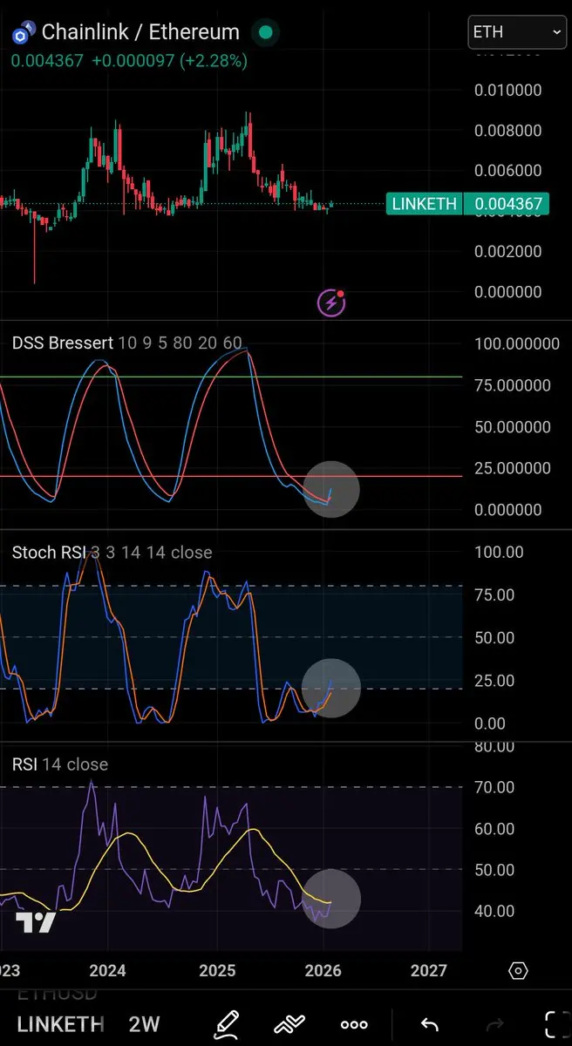Tap the 2027 time axis label

[428, 970]
